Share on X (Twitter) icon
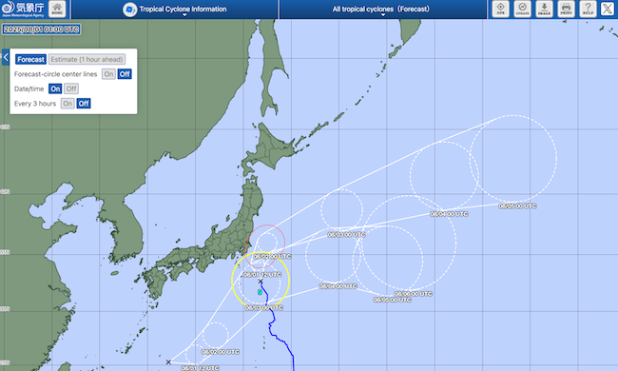The width and height of the screenshot is (618, 371). click(608, 9)
